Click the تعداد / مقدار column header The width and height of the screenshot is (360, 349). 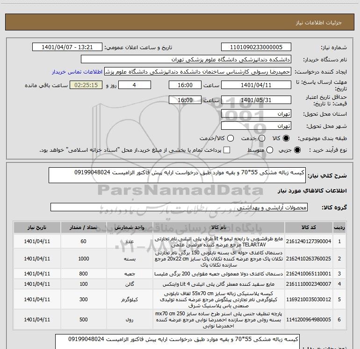tap(83, 228)
